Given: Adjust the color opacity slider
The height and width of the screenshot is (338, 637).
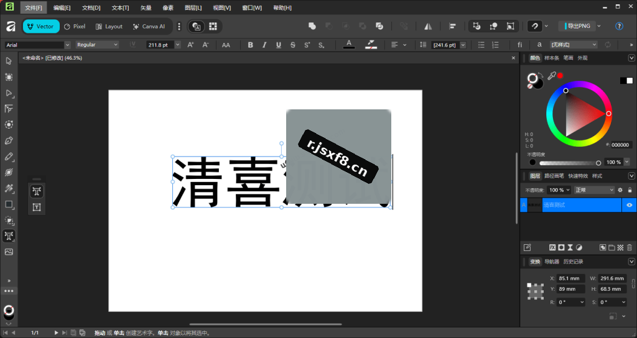Looking at the screenshot, I should (569, 163).
